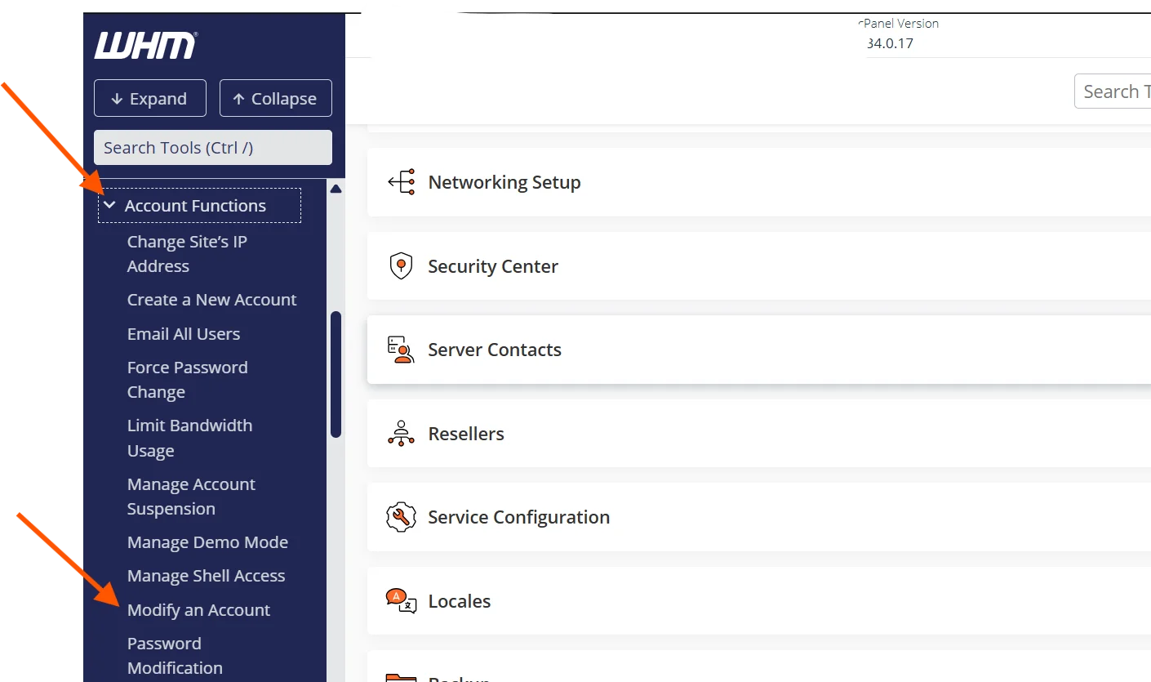Click the Server Contacts icon
The image size is (1151, 682).
(x=401, y=350)
